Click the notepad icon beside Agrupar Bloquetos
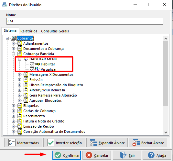173x161 pixels. pyautogui.click(x=26, y=100)
